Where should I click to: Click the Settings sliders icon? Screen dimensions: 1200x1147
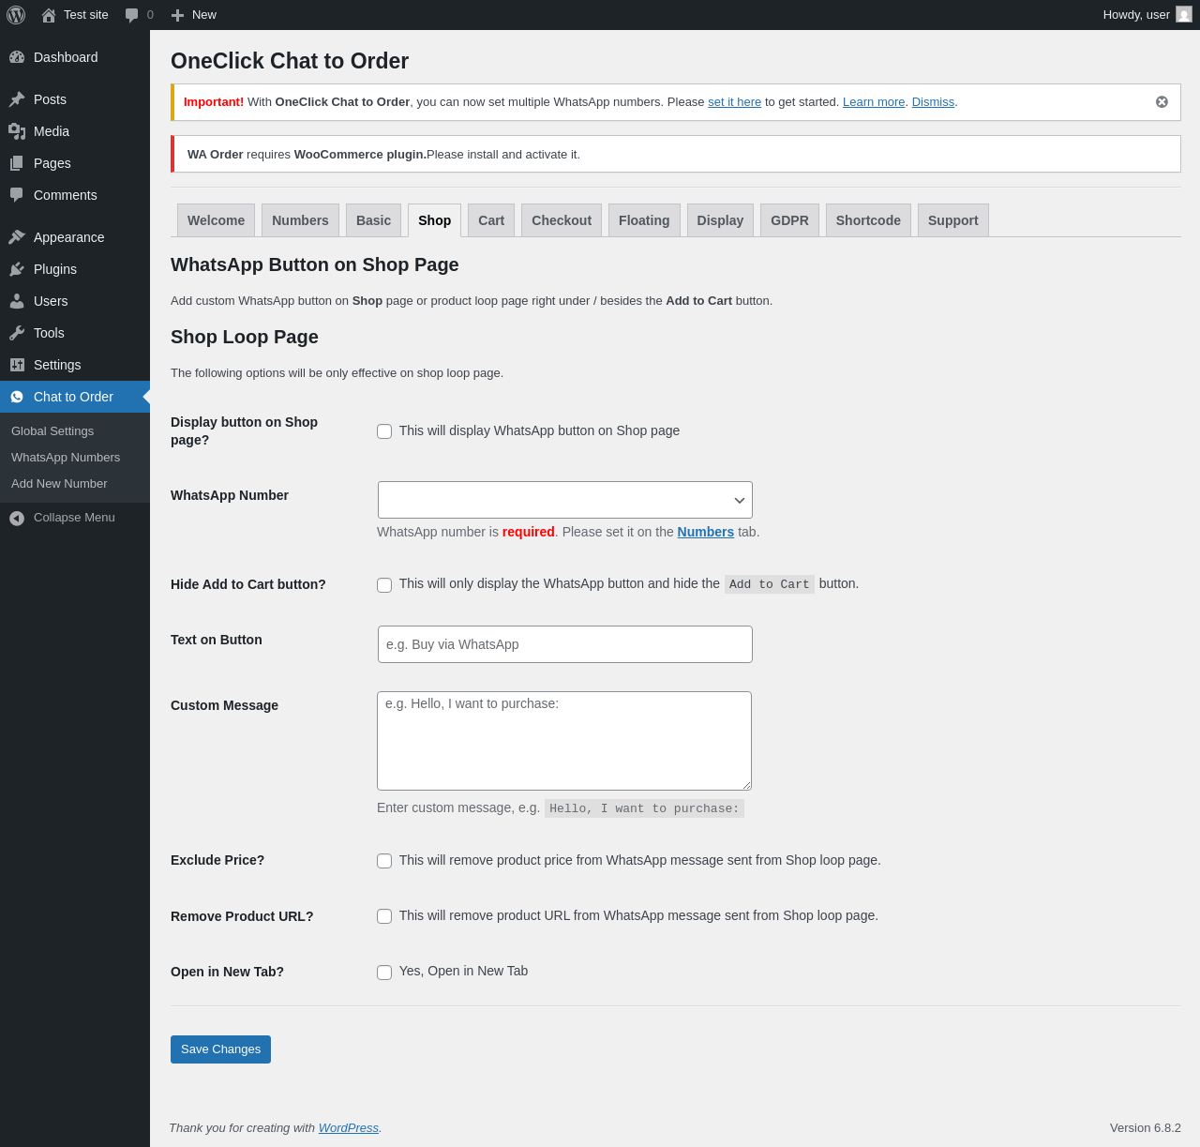point(17,365)
